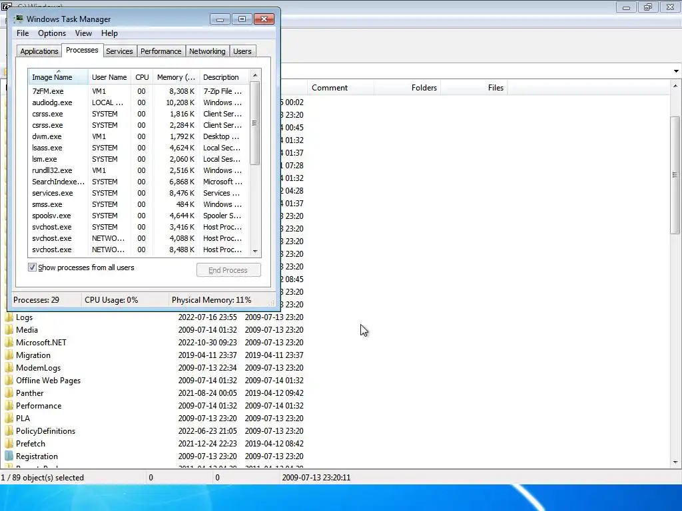Select the lsass.exe process row

(139, 148)
